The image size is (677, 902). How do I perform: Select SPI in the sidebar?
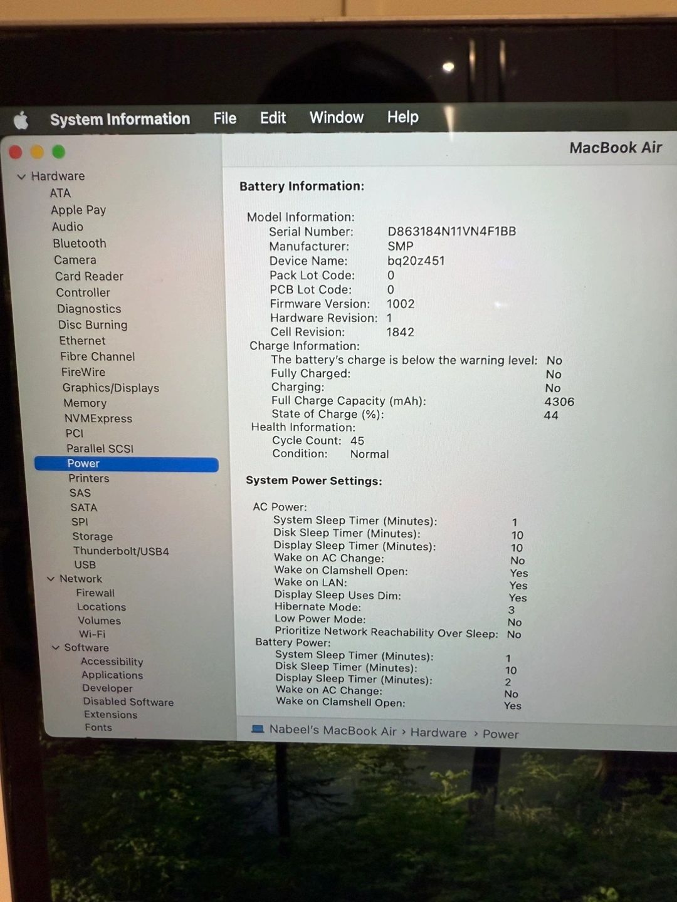tap(80, 522)
